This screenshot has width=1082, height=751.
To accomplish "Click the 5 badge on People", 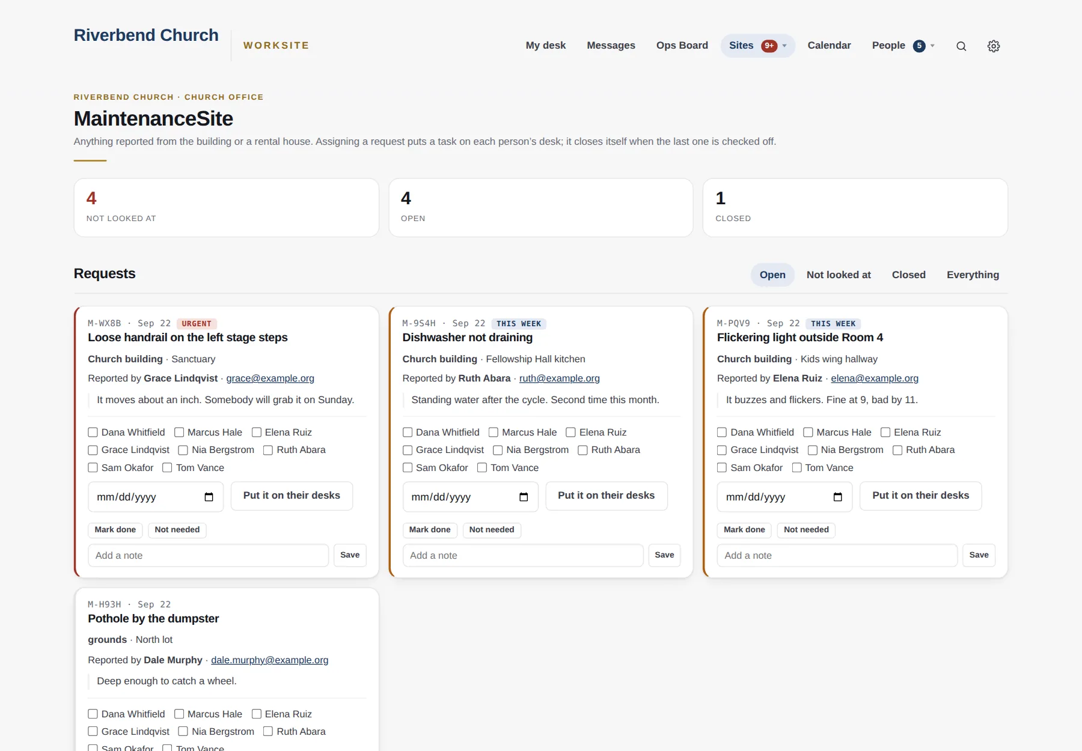I will 919,46.
